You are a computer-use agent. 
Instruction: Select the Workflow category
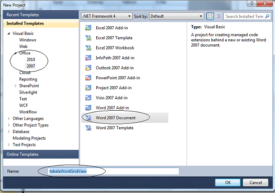coord(28,112)
